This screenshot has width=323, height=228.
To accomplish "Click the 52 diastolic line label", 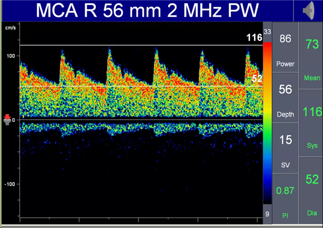I will click(257, 78).
